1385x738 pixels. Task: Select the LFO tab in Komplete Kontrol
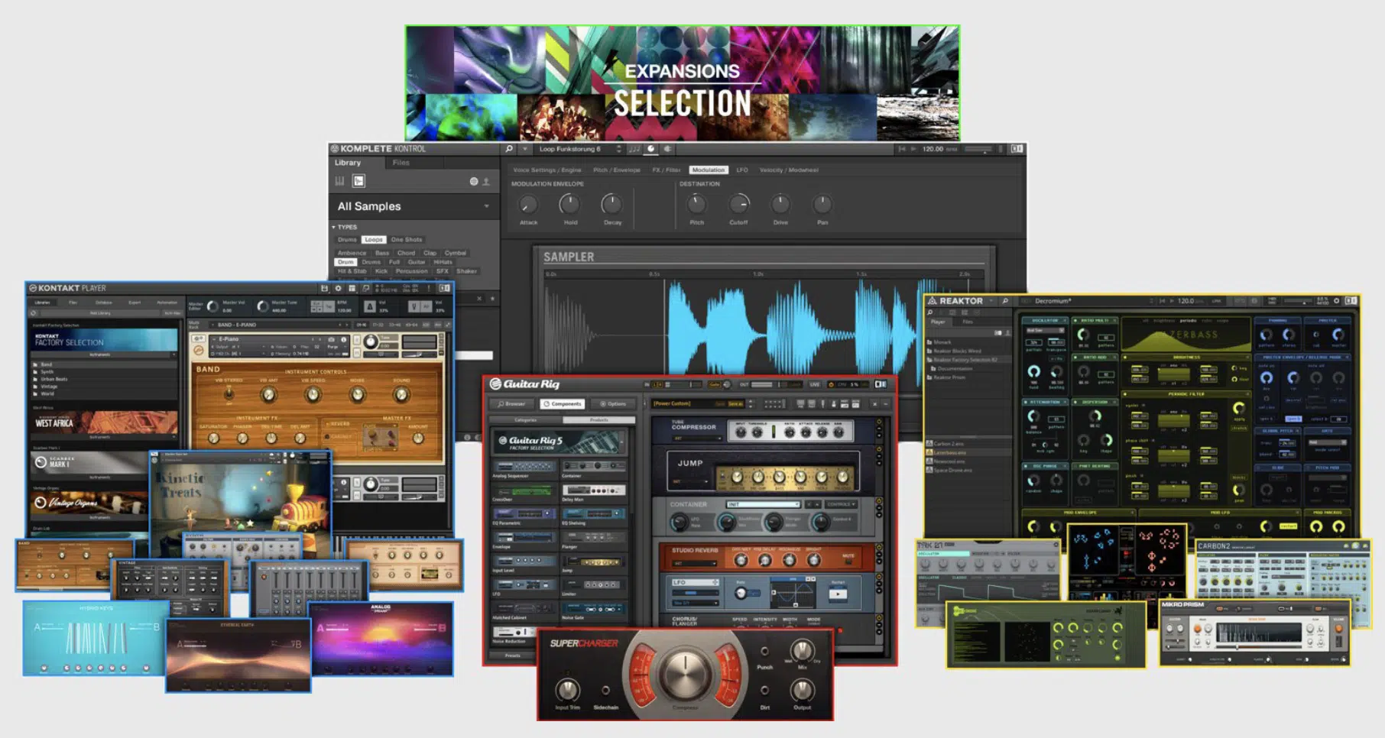(742, 170)
